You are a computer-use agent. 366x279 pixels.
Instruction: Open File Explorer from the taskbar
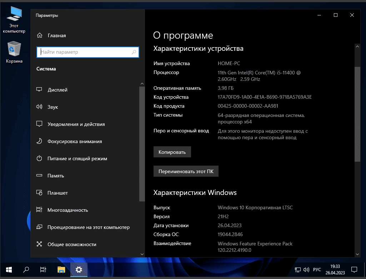[x=61, y=270]
